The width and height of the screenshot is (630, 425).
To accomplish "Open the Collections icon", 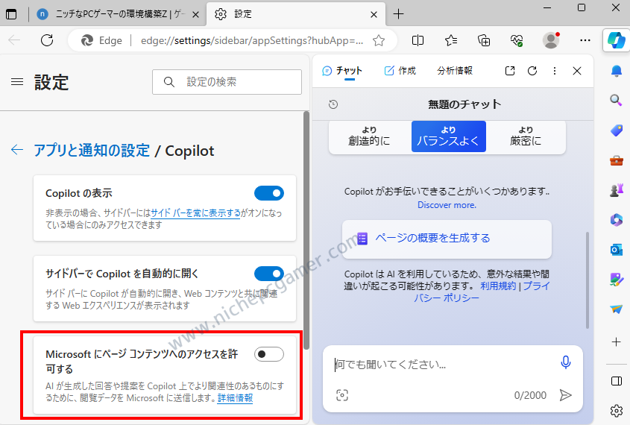I will click(484, 40).
